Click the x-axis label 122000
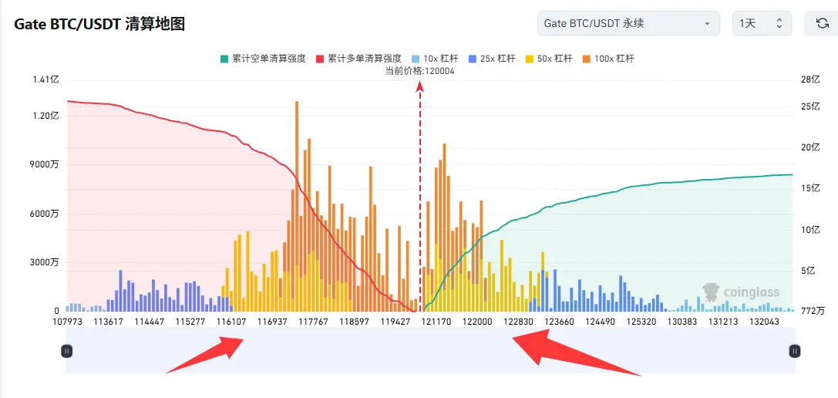Viewport: 838px width, 398px height. [x=477, y=322]
